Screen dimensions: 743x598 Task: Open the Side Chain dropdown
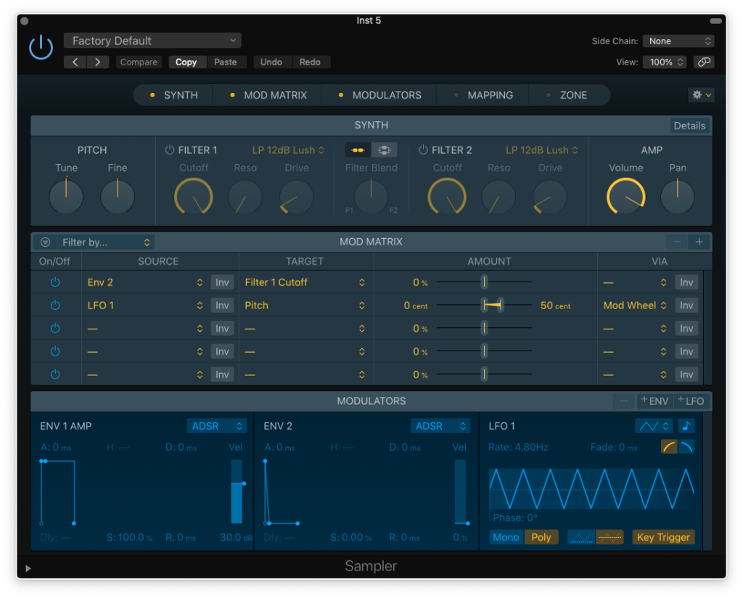[x=678, y=41]
